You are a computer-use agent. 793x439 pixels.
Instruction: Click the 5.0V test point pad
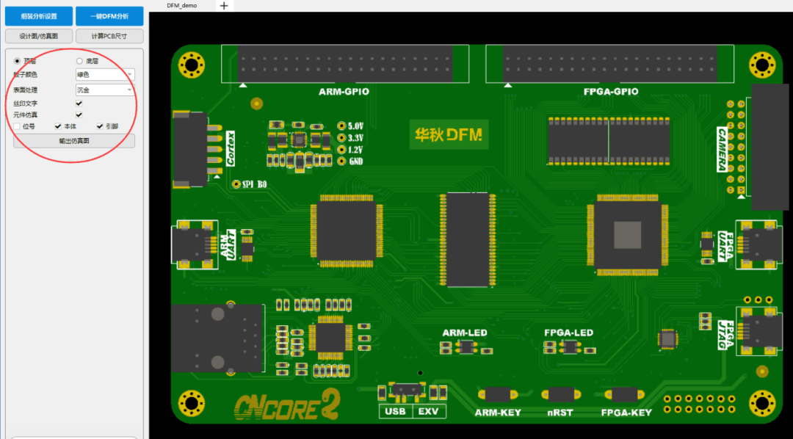pyautogui.click(x=341, y=126)
